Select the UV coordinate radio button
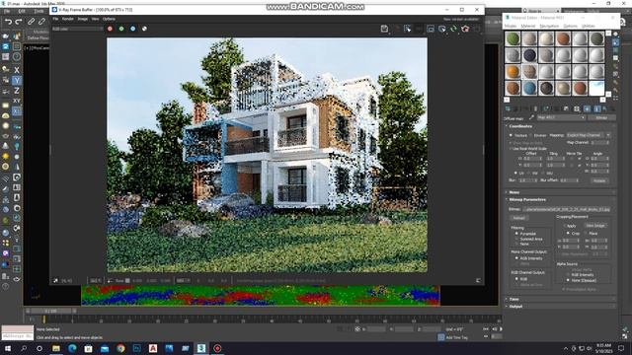Viewport: 632px width, 355px height. (x=515, y=174)
